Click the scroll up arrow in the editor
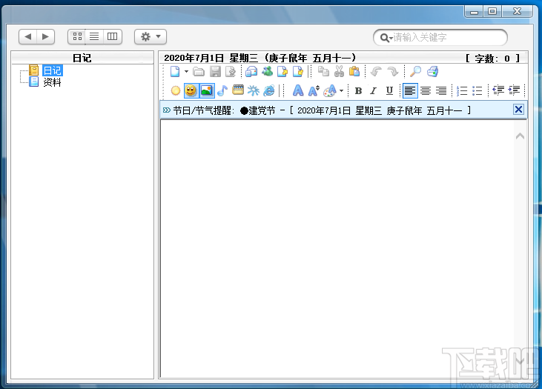Image resolution: width=542 pixels, height=389 pixels. [x=520, y=136]
